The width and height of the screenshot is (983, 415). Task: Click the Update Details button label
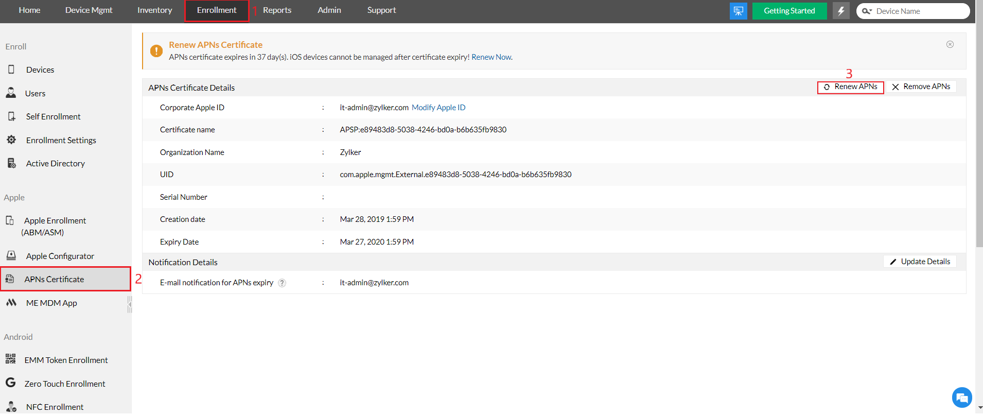coord(925,262)
